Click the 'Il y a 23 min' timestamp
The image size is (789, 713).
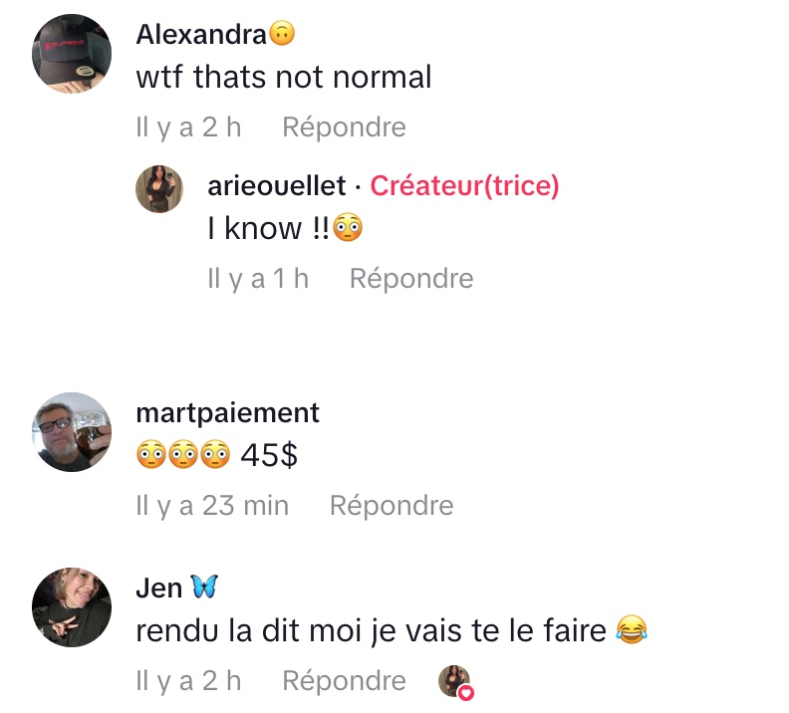[212, 505]
